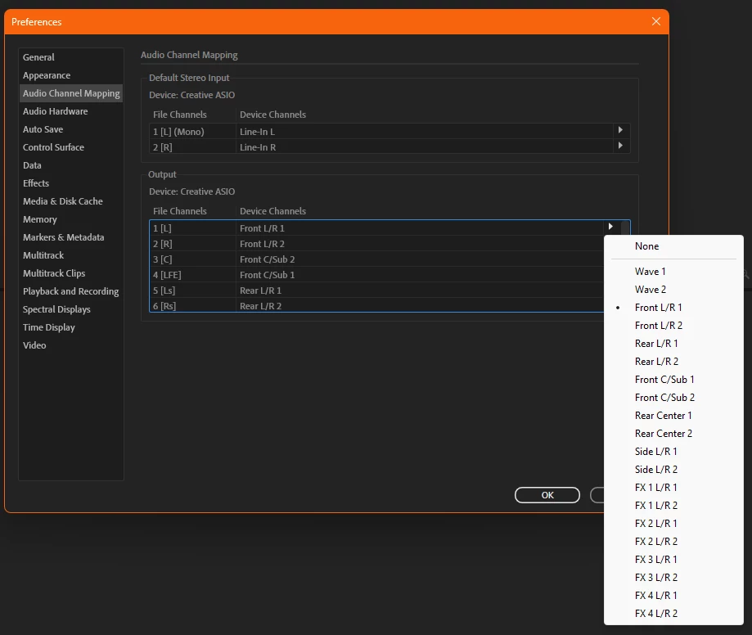The height and width of the screenshot is (635, 752).
Task: Select output row 3 [C]
Action: (x=376, y=259)
